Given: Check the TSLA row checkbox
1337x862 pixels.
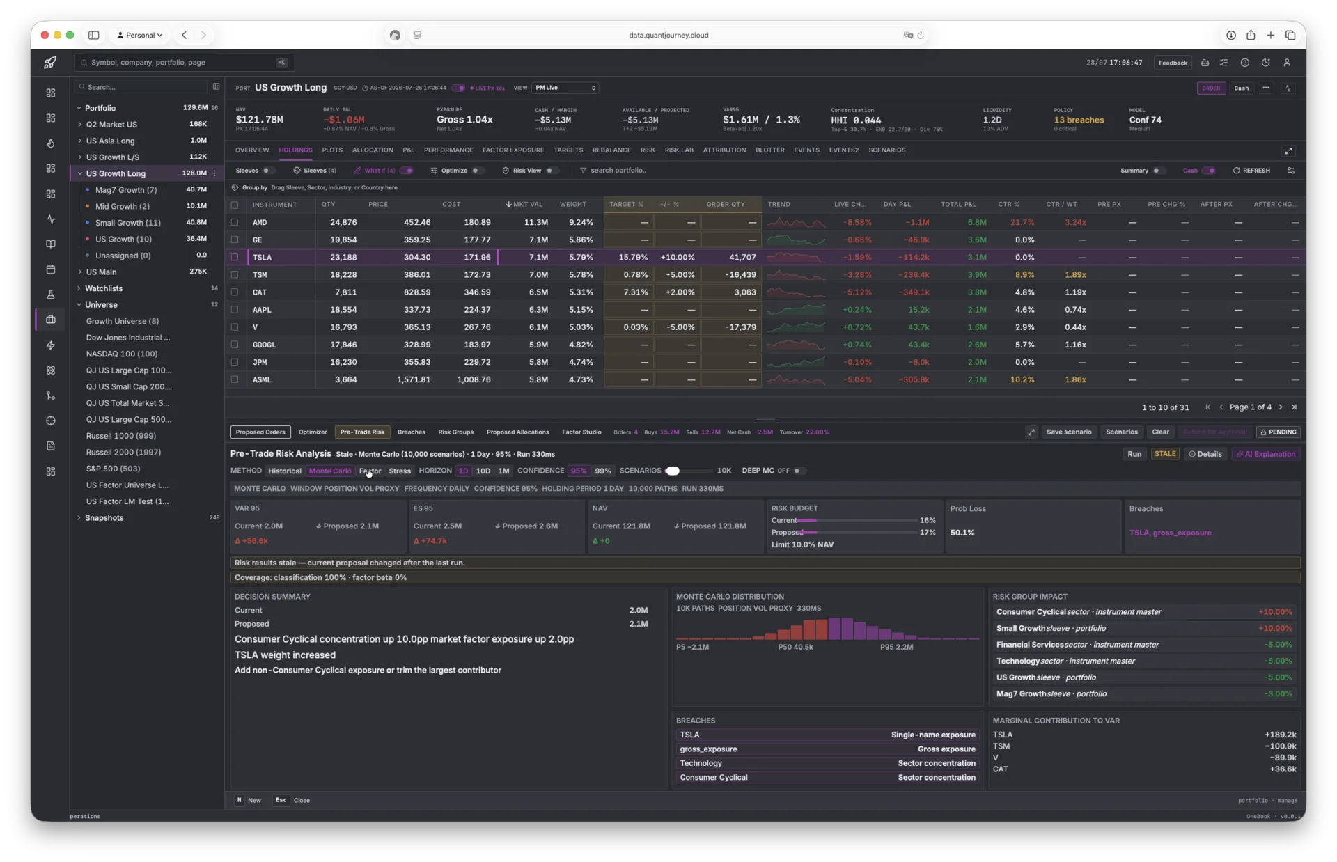Looking at the screenshot, I should (x=235, y=258).
